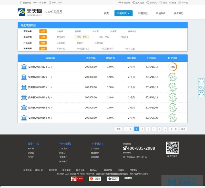Open the 微信 WeChat icon in top bar
Screen dimensions: 205x188
(x=161, y=3)
